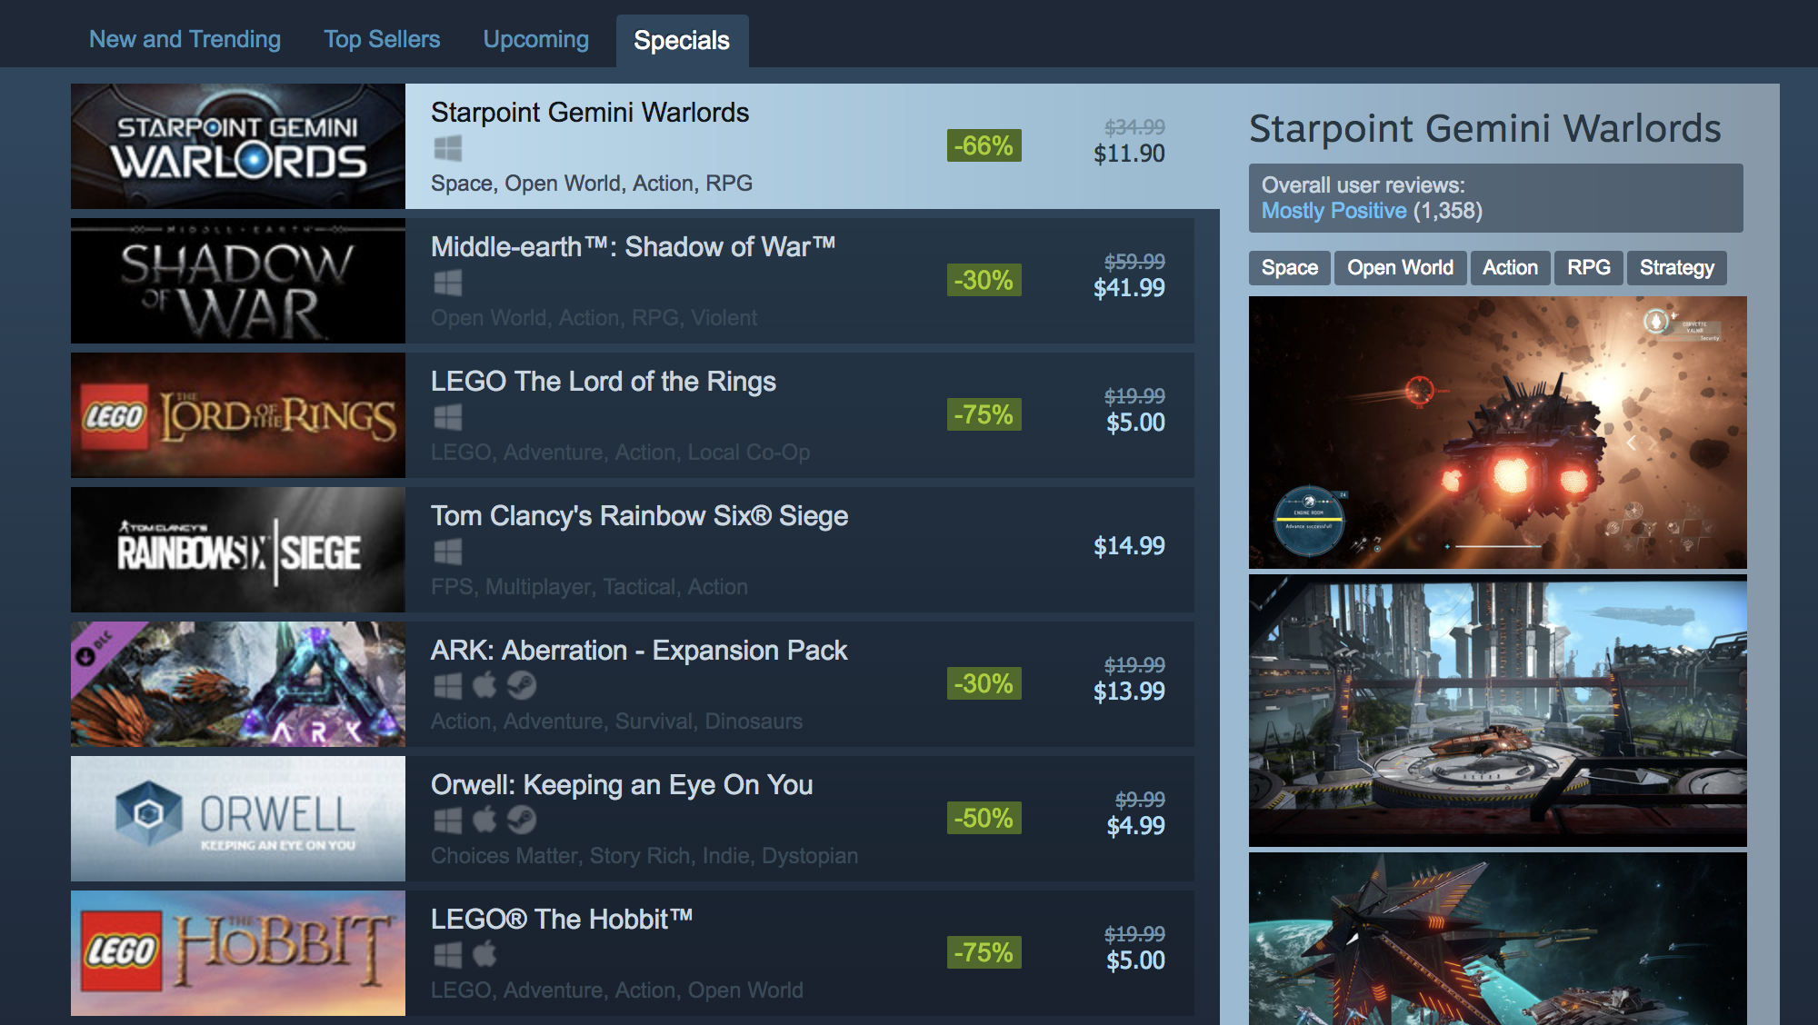Screen dimensions: 1818x1025
Task: Click the SteamOS icon on ARK: Aberration row
Action: point(522,685)
